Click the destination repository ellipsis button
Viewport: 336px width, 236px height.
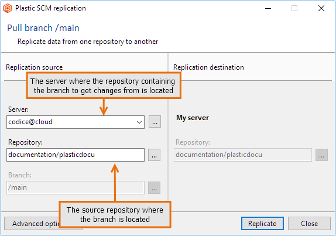click(x=321, y=155)
